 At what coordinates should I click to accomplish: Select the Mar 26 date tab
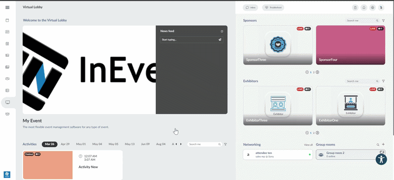[50, 144]
